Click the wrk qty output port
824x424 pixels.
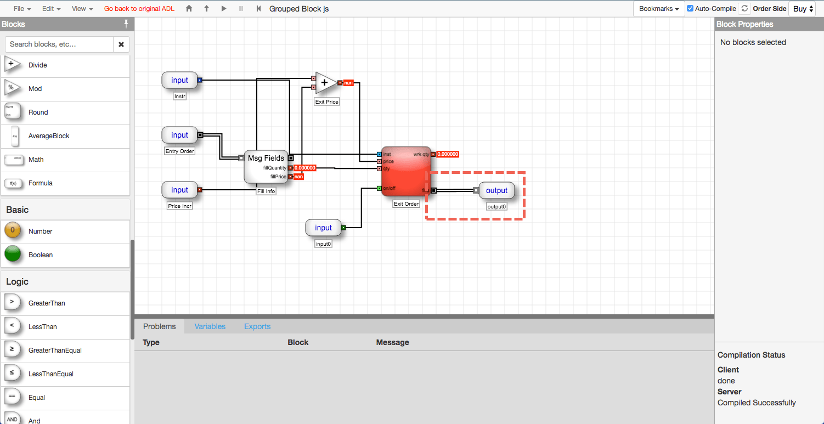tap(433, 154)
